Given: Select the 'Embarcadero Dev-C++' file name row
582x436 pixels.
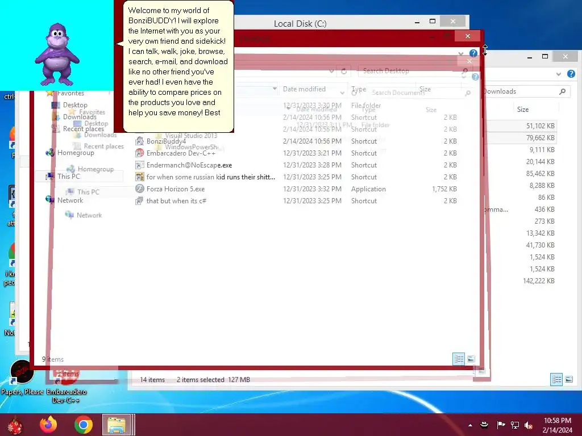Looking at the screenshot, I should click(x=181, y=153).
